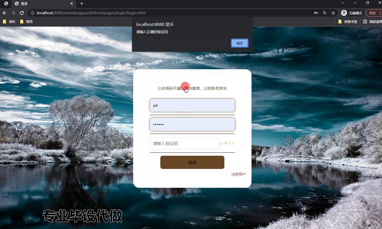The image size is (382, 229).
Task: Bookmark this page with the star icon
Action: click(333, 13)
